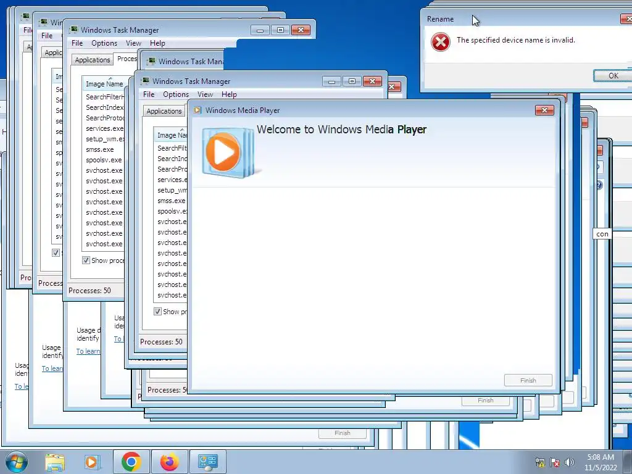This screenshot has width=632, height=474.
Task: Select the 'services.e' row in the frontmost Task Manager
Action: 172,180
